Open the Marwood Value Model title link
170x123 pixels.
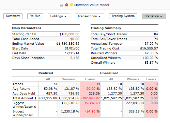coord(92,5)
